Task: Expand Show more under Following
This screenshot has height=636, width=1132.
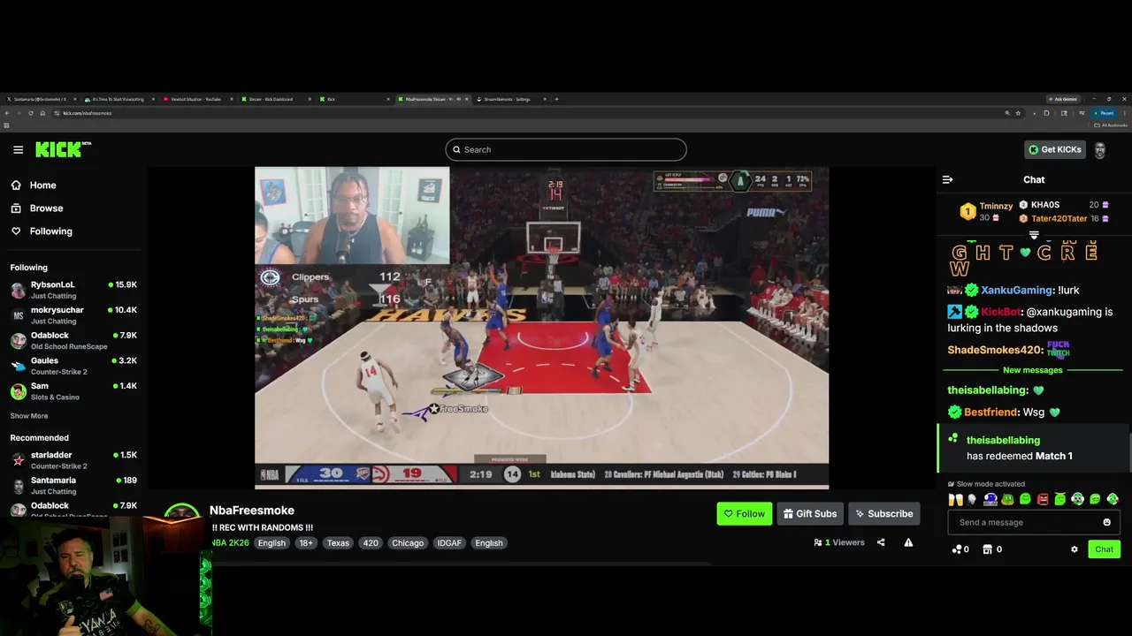Action: [29, 415]
